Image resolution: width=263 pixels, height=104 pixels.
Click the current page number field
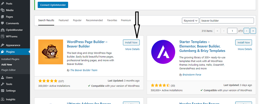click(x=232, y=31)
